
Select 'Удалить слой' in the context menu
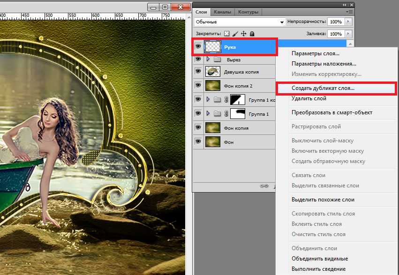tap(309, 98)
